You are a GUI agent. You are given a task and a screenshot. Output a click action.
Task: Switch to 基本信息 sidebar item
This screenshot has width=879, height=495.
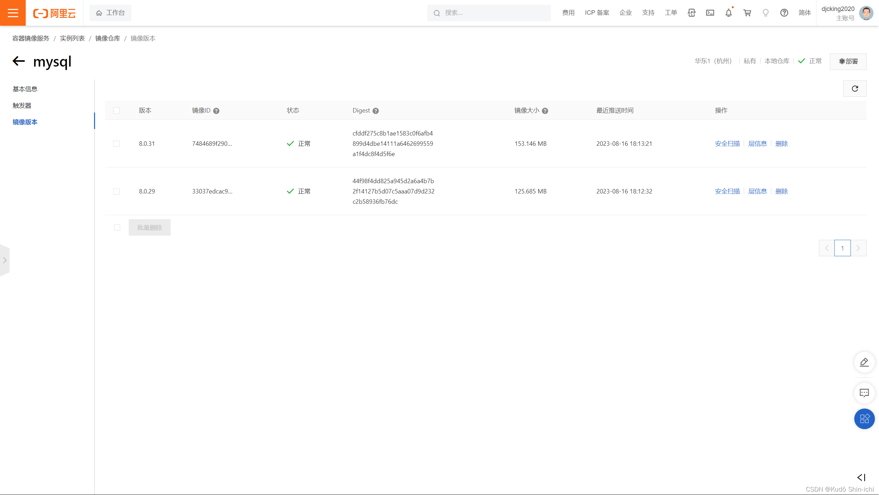click(25, 89)
